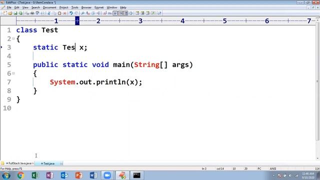
Task: Click the 'col 14' status bar entry
Action: click(220, 168)
